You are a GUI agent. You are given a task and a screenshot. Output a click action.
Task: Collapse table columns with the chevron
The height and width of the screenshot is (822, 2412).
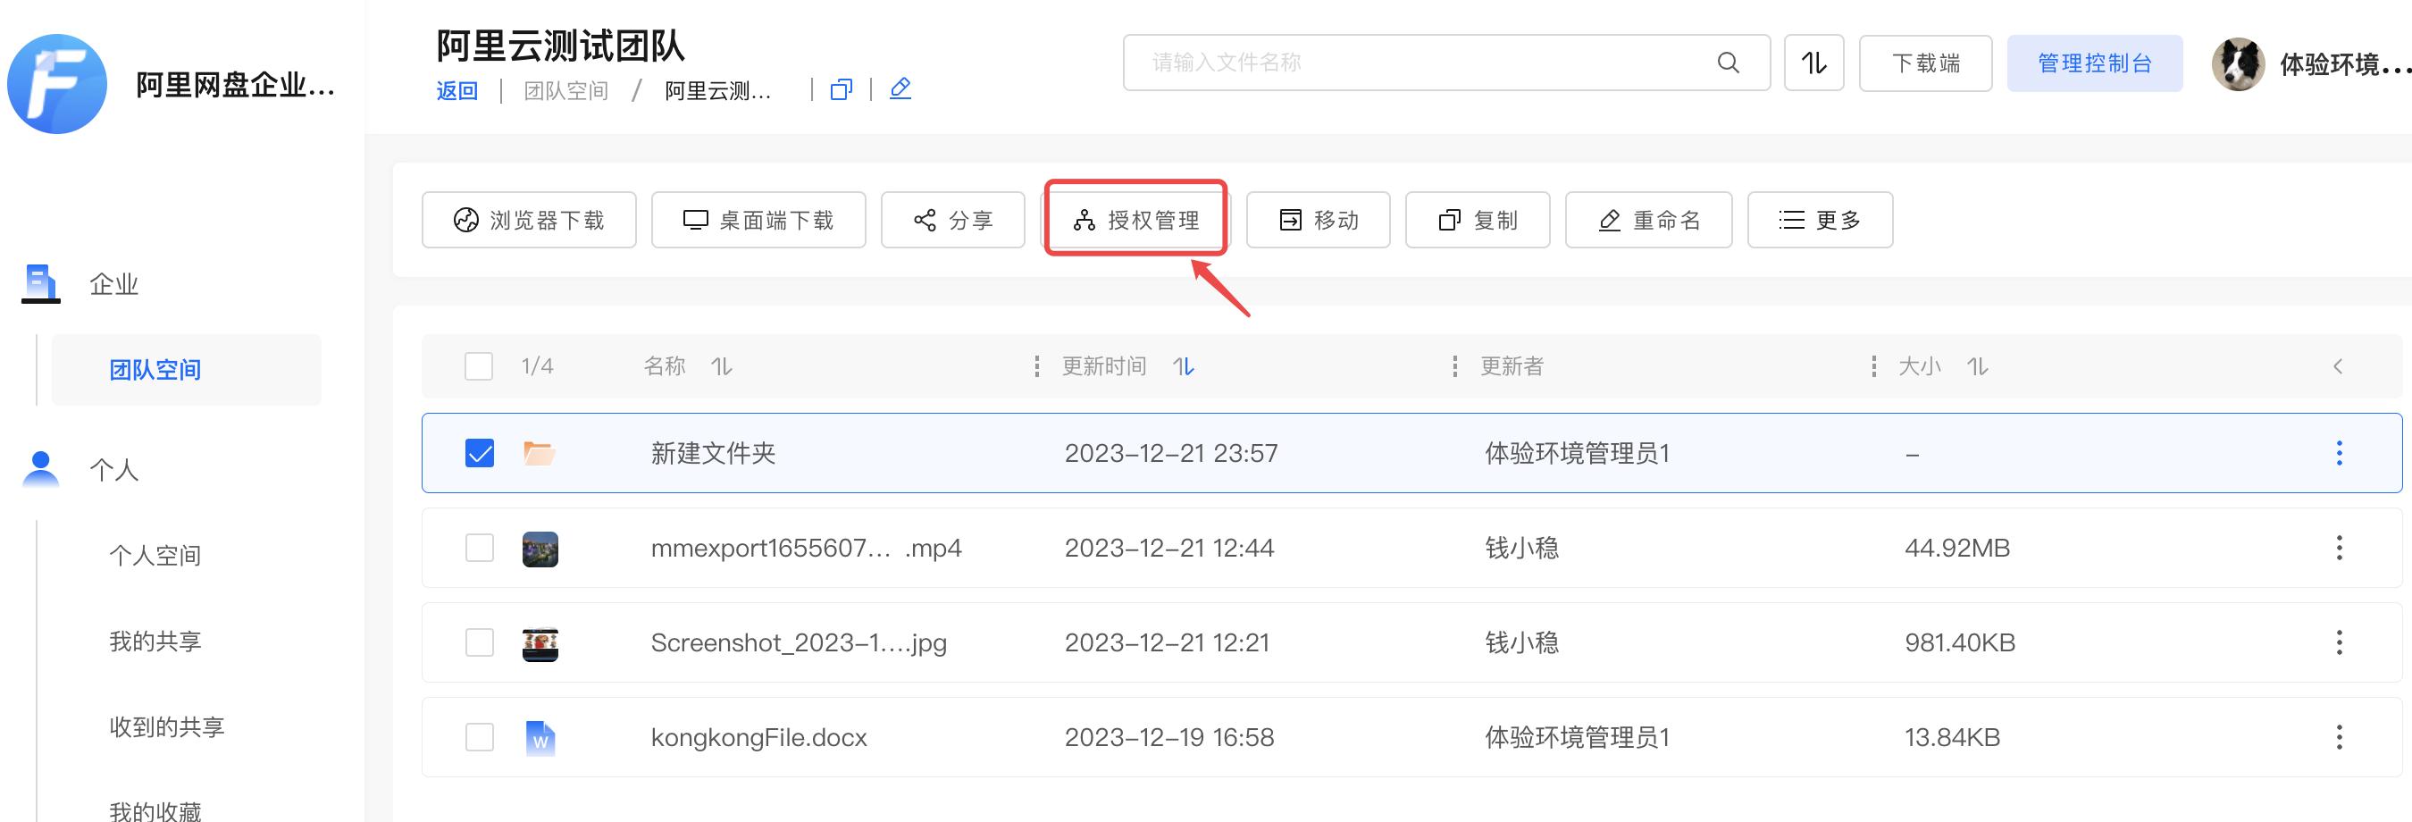click(2338, 366)
